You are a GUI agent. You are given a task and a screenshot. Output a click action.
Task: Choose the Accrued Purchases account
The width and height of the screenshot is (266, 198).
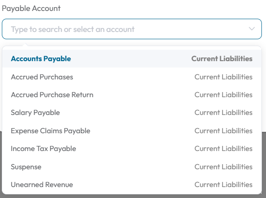point(132,77)
